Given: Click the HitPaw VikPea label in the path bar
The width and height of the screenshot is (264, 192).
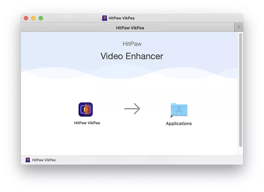Looking at the screenshot, I should tap(44, 160).
